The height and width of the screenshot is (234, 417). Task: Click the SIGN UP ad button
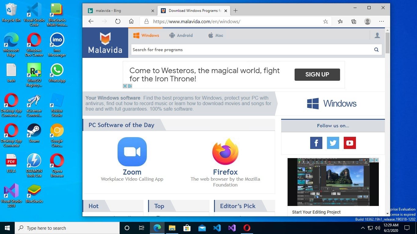coord(317,75)
